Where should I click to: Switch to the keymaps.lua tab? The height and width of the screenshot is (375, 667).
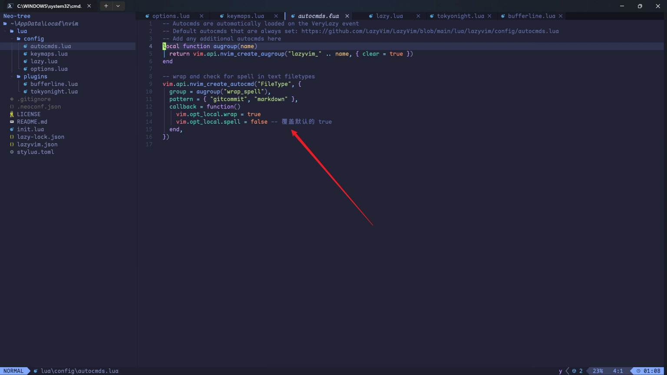click(245, 16)
